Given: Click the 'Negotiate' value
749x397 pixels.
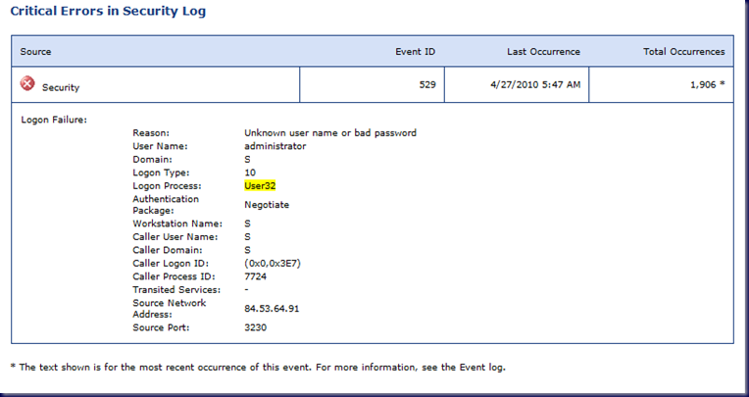Looking at the screenshot, I should 267,205.
